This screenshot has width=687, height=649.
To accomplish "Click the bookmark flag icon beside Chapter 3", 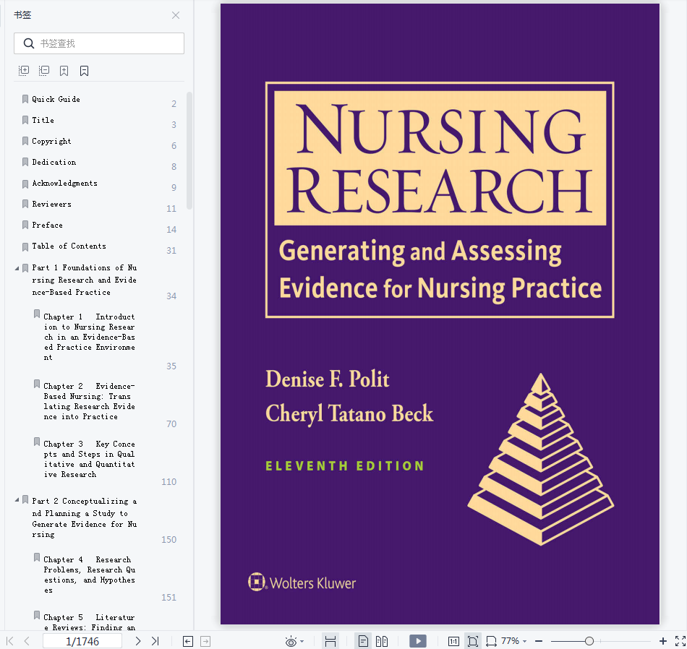I will (x=37, y=442).
